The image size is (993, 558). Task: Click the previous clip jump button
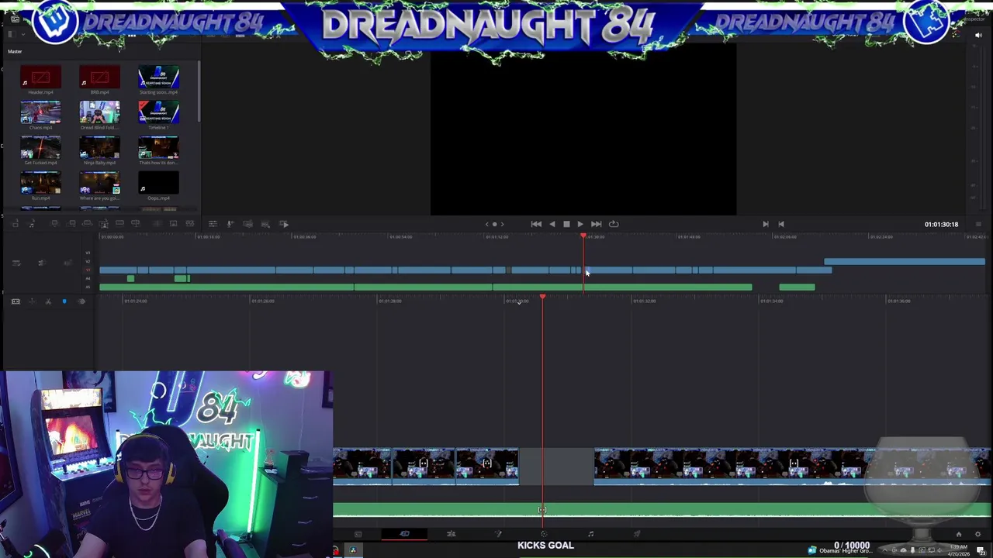coord(781,224)
